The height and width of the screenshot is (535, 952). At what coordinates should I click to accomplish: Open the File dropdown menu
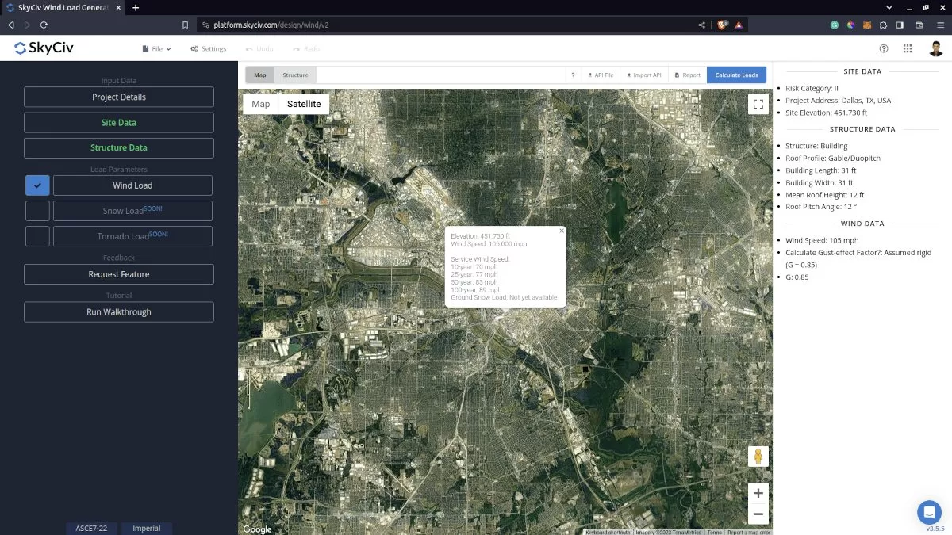156,48
